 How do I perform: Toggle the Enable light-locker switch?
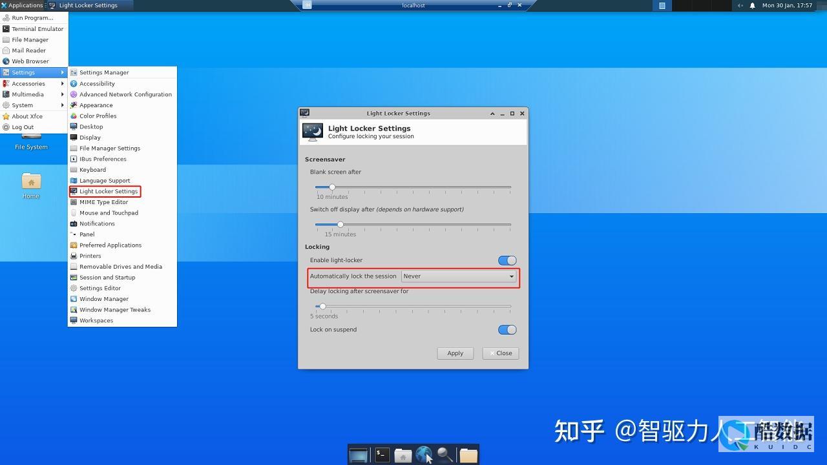(x=507, y=260)
